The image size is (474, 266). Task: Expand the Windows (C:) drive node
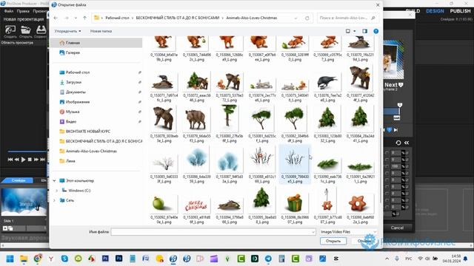[56, 191]
